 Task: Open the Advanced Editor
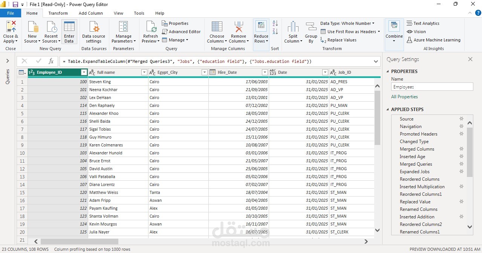point(181,32)
